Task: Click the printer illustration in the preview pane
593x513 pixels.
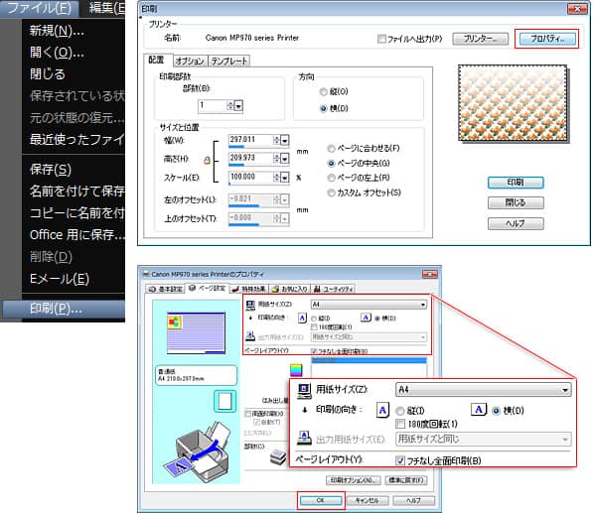Action: pos(197,451)
